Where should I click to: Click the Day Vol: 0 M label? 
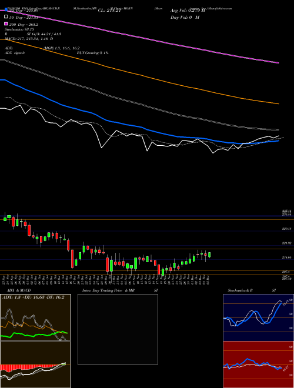click(185, 17)
